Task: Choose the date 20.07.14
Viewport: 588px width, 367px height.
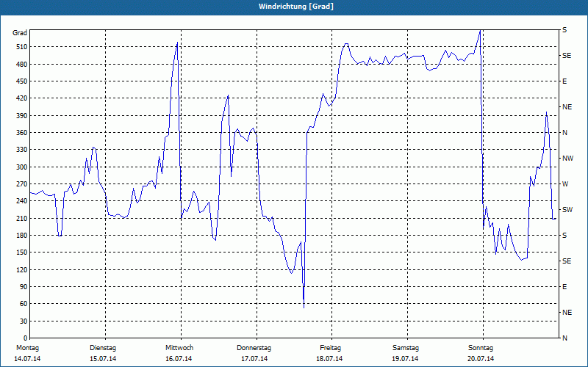Action: coord(481,359)
